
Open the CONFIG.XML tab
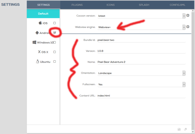pos(178,5)
